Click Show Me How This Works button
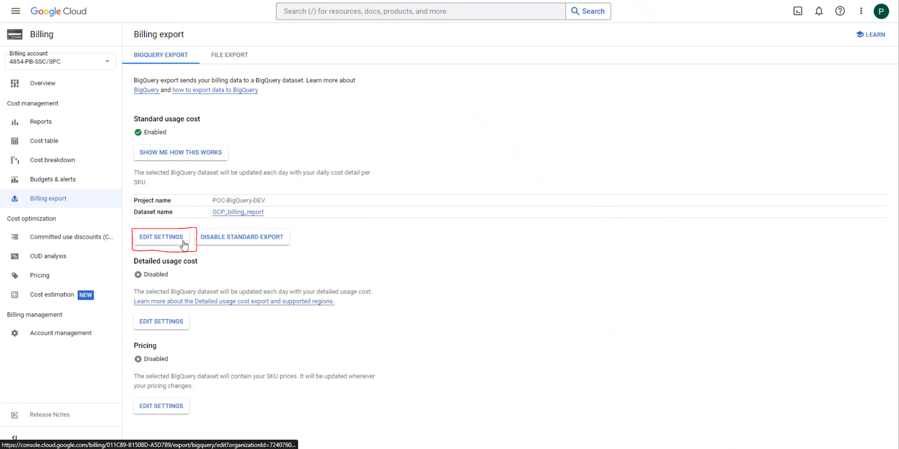Screen dimensions: 899x449 (180, 152)
